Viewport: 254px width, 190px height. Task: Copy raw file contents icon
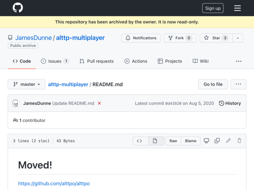(217, 141)
